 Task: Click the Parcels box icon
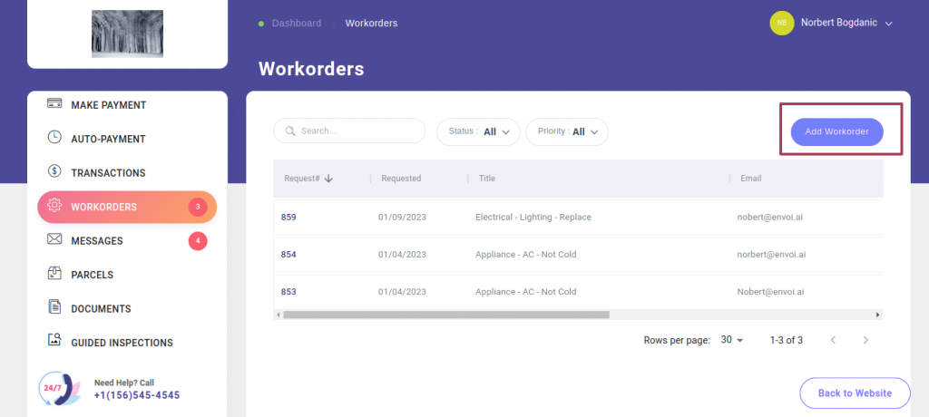[54, 274]
